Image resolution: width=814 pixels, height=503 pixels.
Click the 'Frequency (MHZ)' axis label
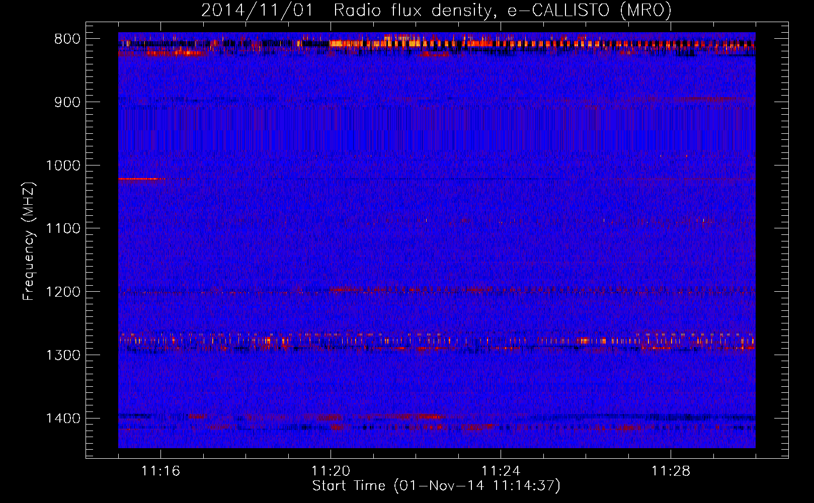[29, 241]
